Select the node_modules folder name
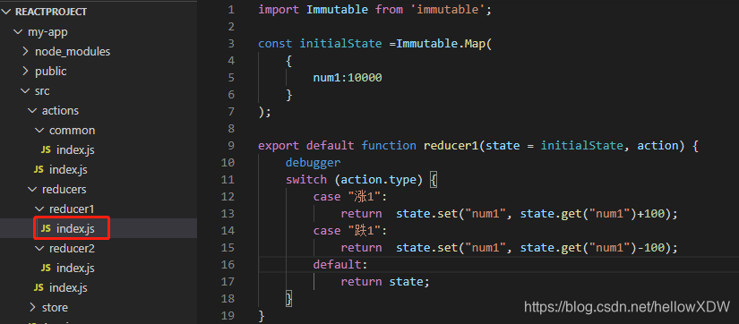This screenshot has height=324, width=739. click(73, 52)
